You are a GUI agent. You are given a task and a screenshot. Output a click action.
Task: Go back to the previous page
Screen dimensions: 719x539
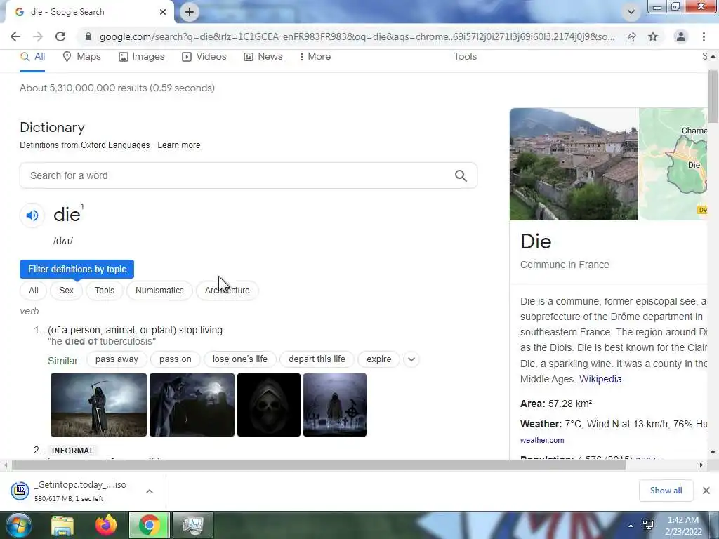(15, 36)
